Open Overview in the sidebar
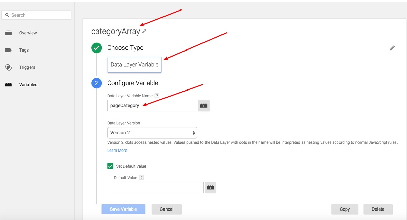Viewport: 407px width, 220px height. pos(28,33)
